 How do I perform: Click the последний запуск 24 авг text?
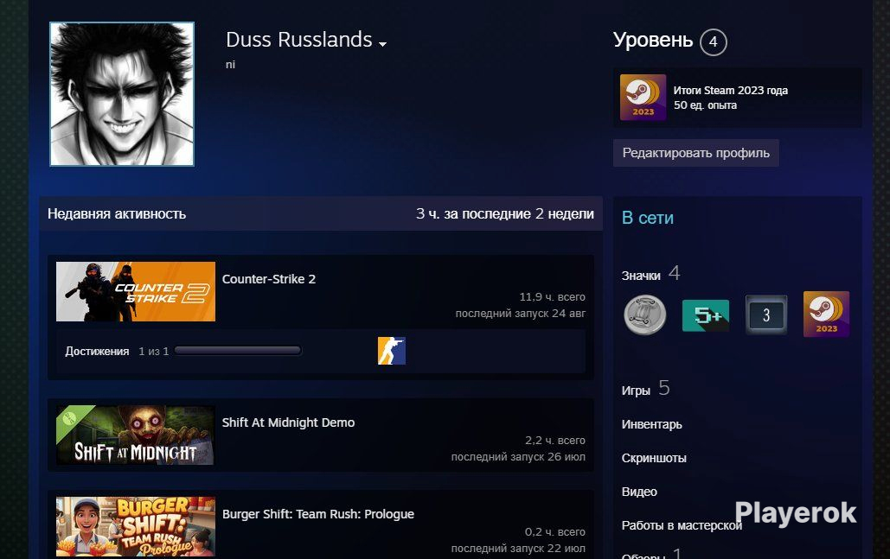(521, 313)
